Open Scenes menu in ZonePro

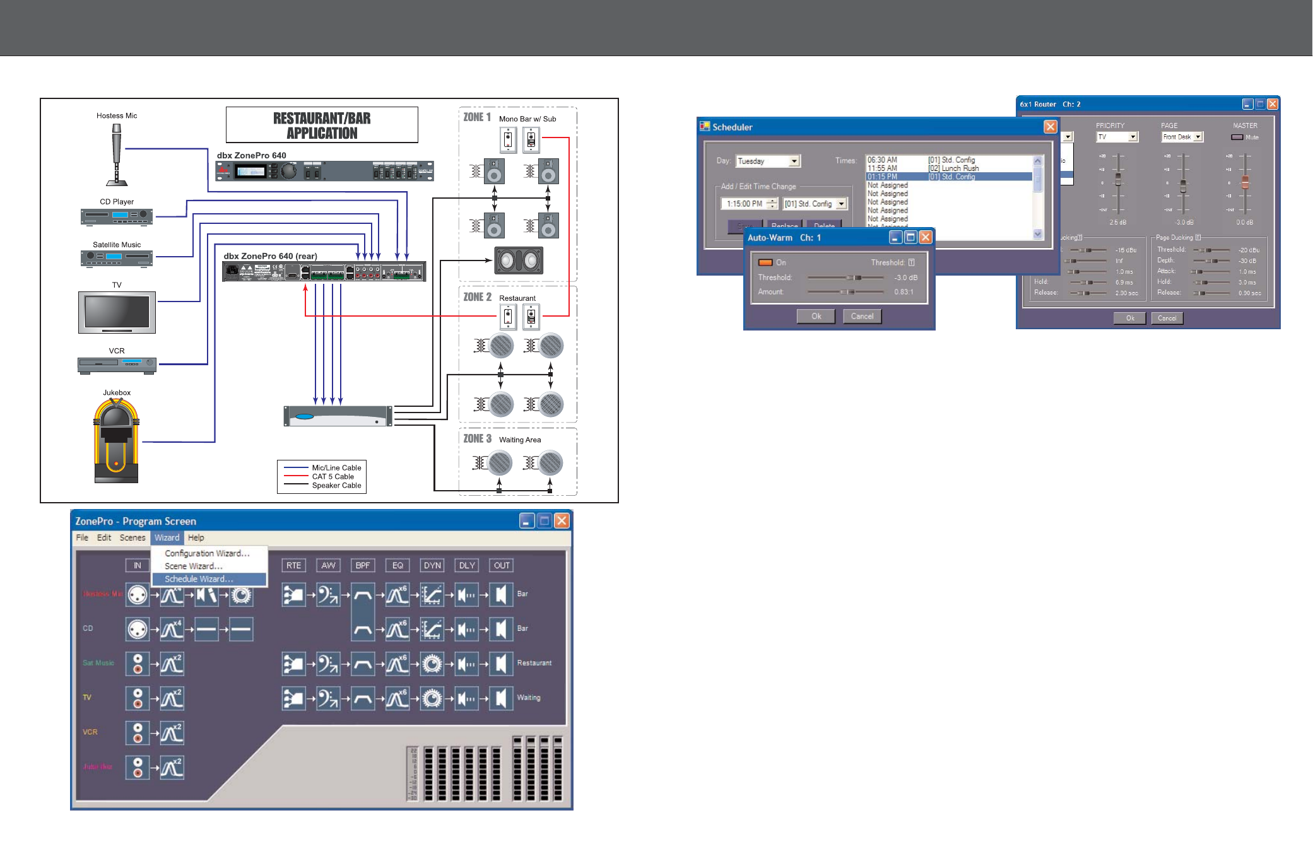coord(132,538)
